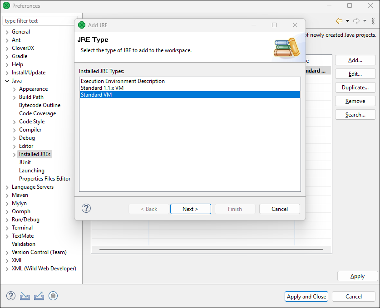Open the back history dropdown arrow
The height and width of the screenshot is (308, 380).
point(347,21)
